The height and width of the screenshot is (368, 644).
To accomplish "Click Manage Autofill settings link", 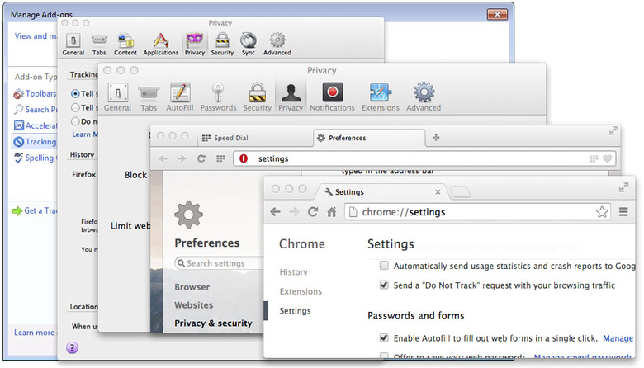I will pos(618,338).
